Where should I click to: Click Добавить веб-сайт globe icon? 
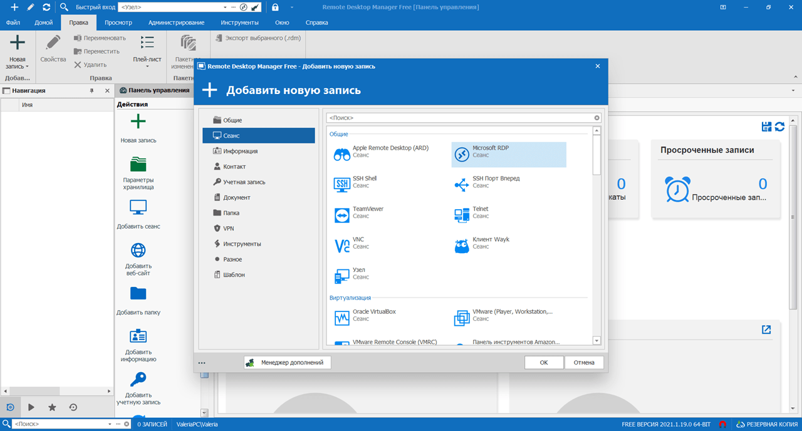[x=138, y=251]
